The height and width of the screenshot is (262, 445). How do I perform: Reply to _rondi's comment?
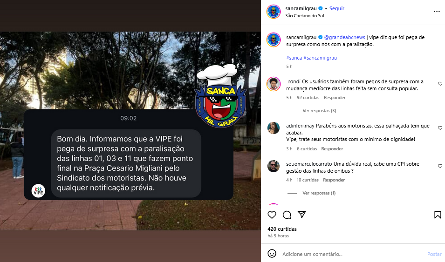tap(335, 98)
